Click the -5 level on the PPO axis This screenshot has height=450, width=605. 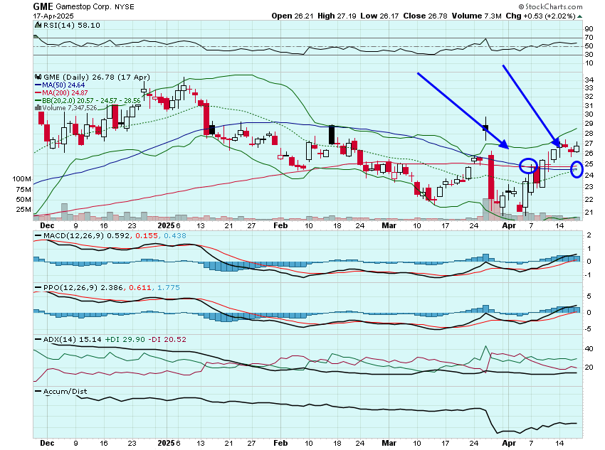coord(588,329)
